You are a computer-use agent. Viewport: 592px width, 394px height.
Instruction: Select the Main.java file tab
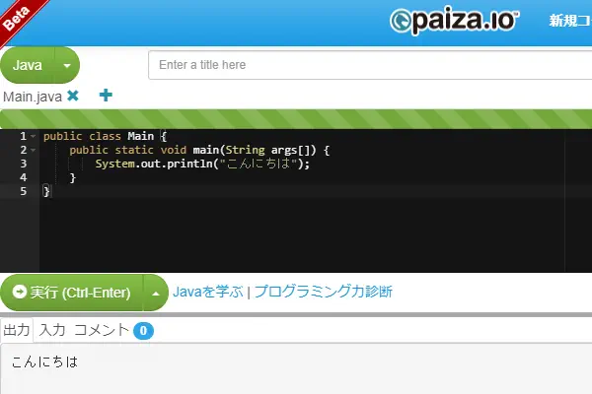pos(33,97)
